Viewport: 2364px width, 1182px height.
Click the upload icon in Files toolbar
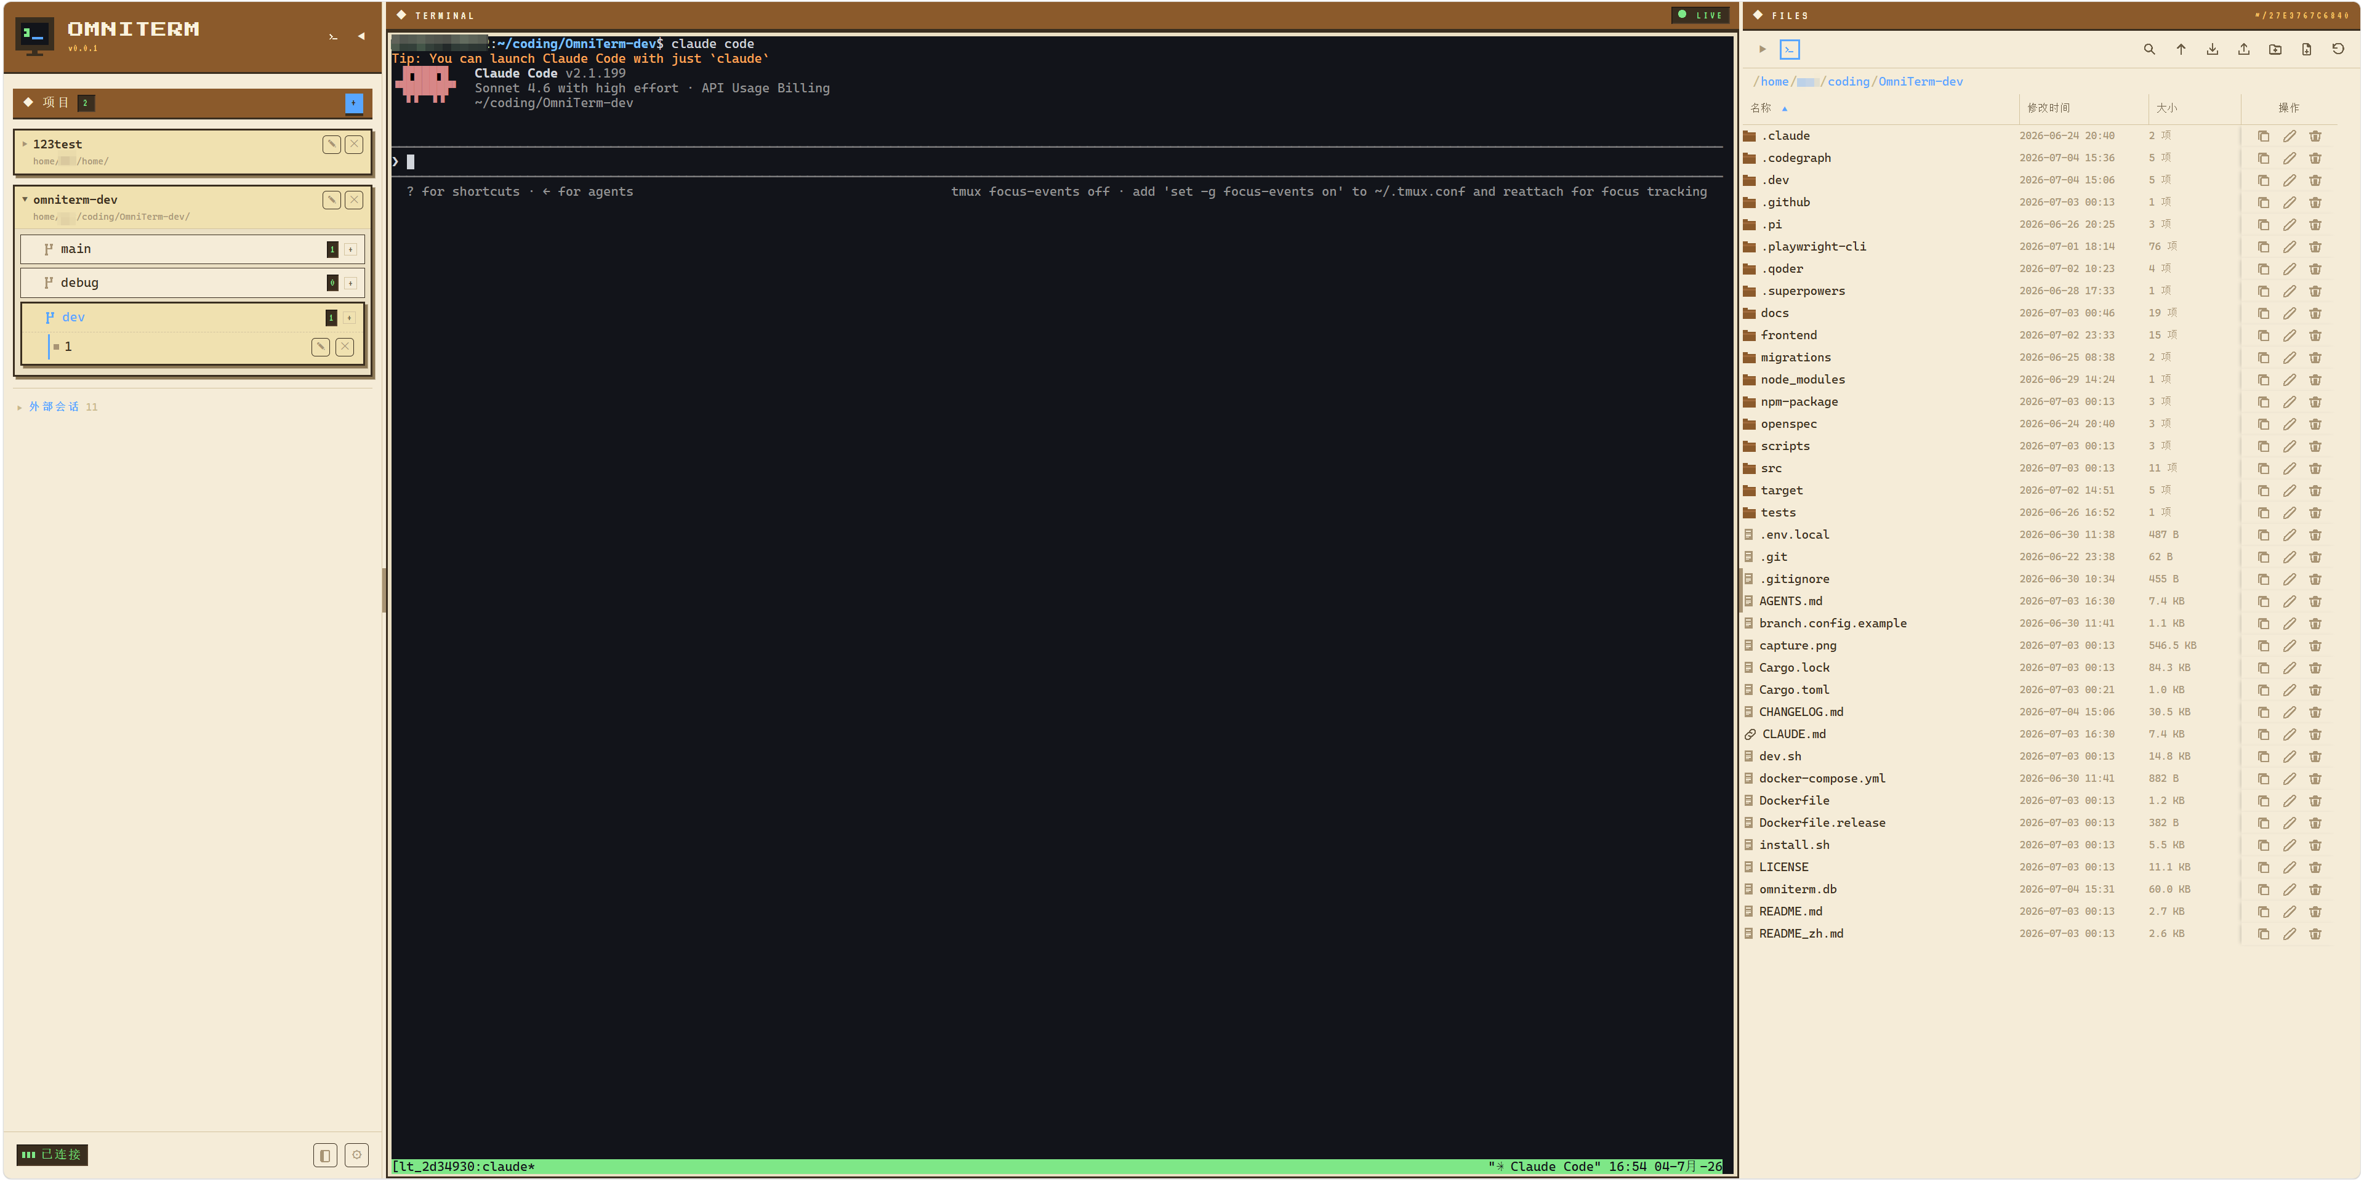[x=2244, y=49]
